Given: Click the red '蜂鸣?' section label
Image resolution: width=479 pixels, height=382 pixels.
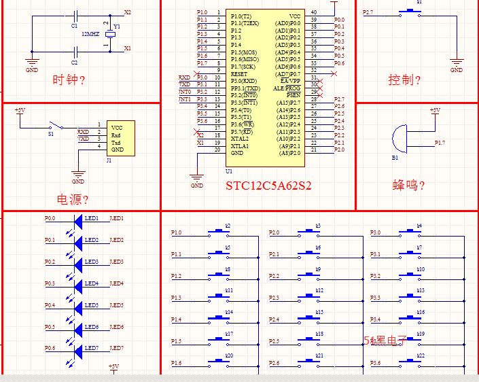Looking at the screenshot, I should click(x=408, y=185).
